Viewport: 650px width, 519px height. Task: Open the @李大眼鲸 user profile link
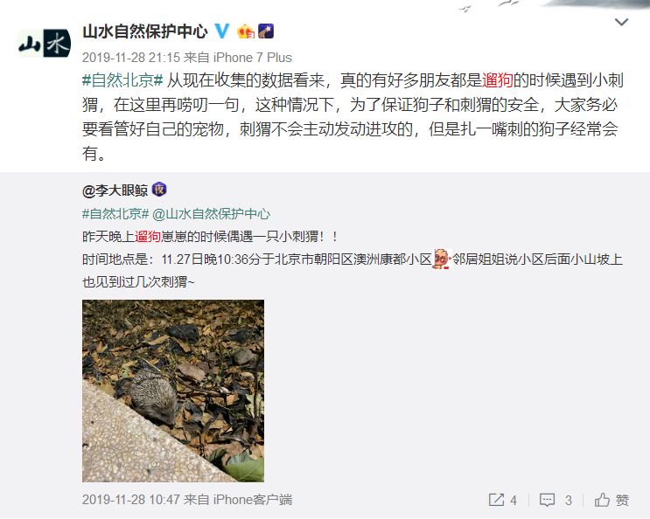coord(115,190)
